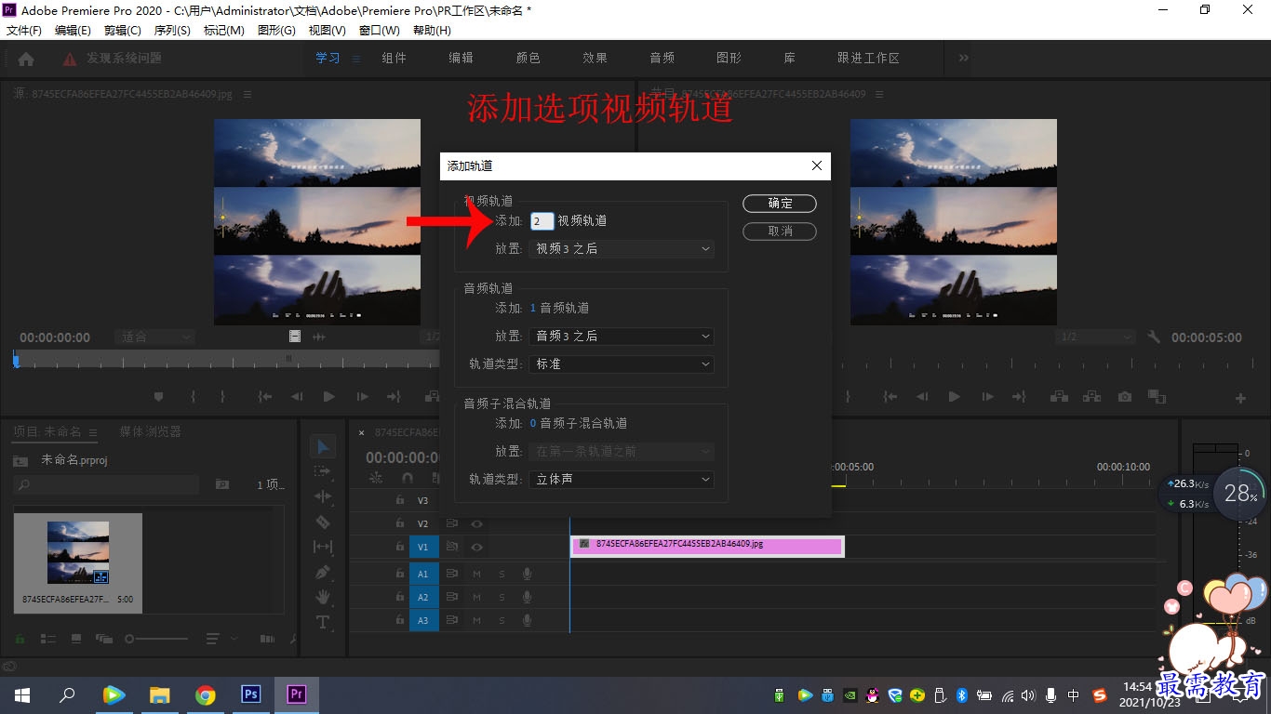This screenshot has width=1271, height=714.
Task: Open 文件(F) menu
Action: click(24, 30)
